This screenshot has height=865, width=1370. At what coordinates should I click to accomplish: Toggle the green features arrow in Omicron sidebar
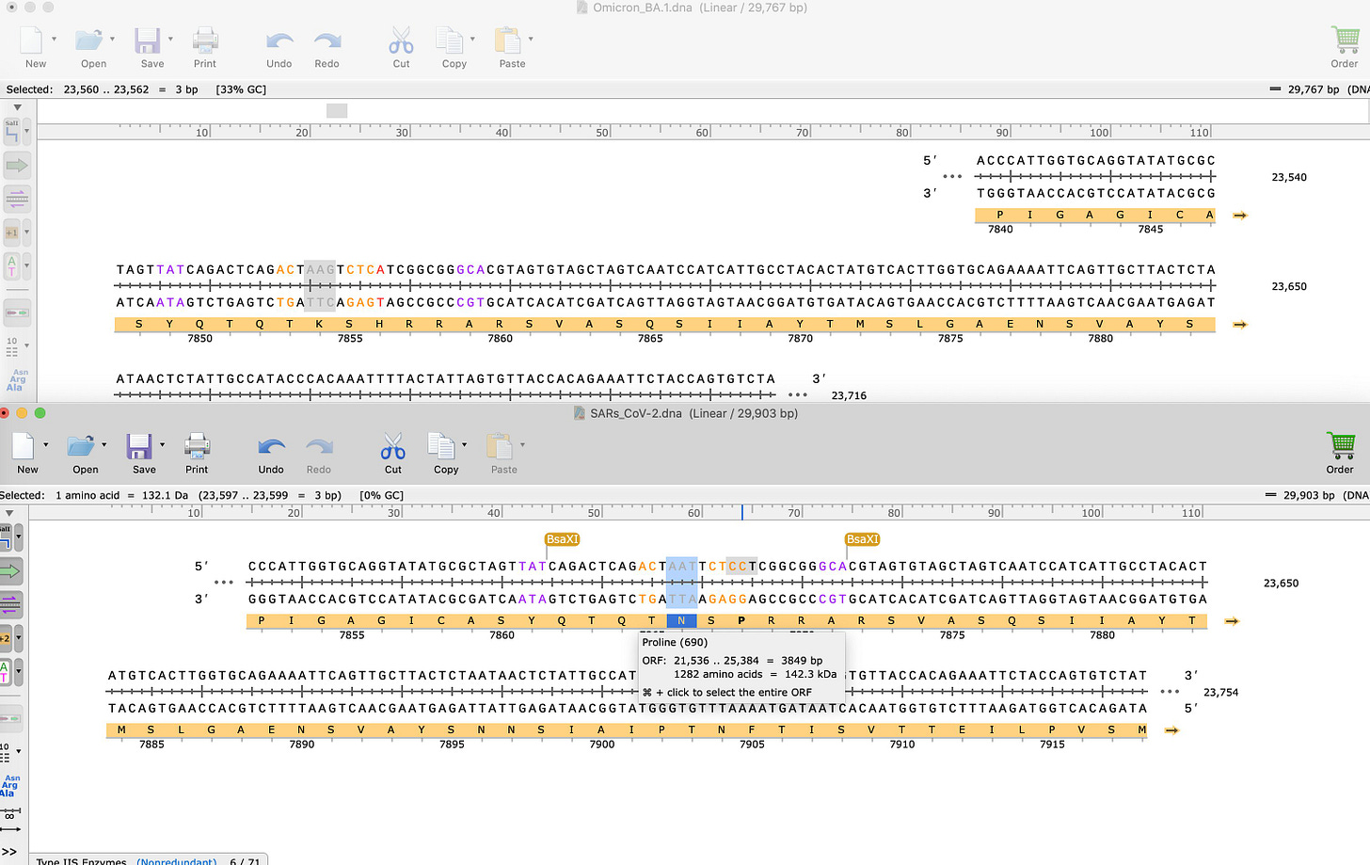17,167
